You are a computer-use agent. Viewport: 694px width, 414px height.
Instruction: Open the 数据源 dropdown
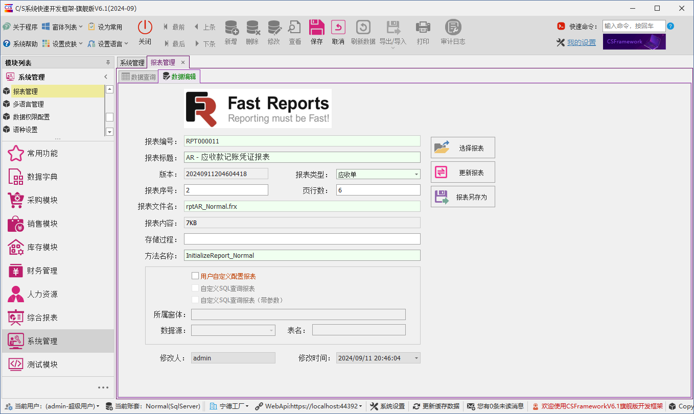tap(271, 330)
